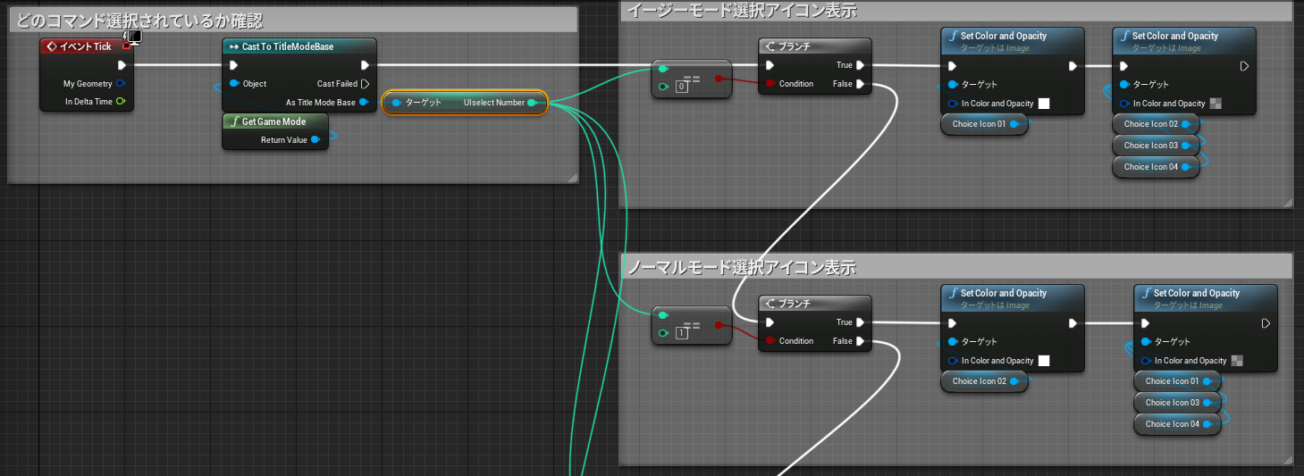Select Choice Icon 03 node in イージーモード group
The image size is (1304, 476).
(1157, 146)
